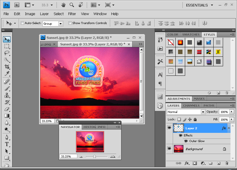Toggle Outer Glow effect visibility
Image resolution: width=237 pixels, height=170 pixels.
click(186, 141)
